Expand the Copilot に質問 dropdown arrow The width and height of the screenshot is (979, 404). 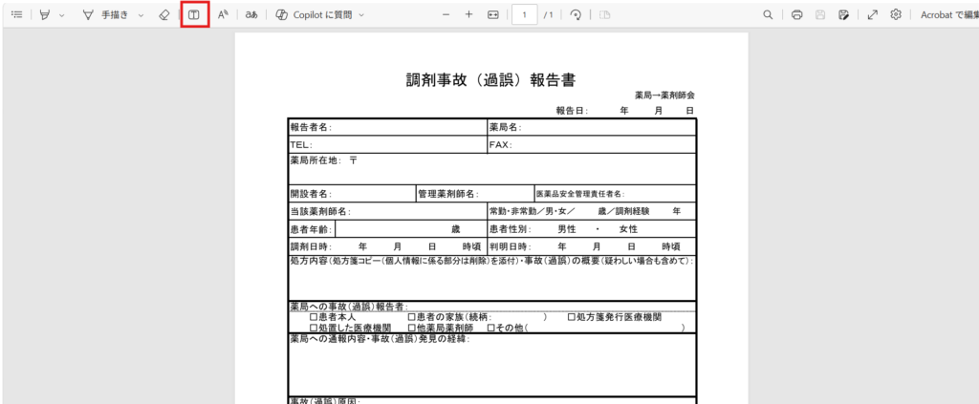point(361,15)
